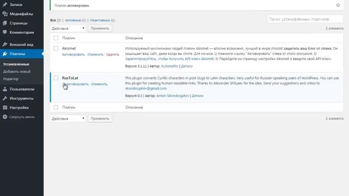Click the Akismet plugin name
349x196 pixels.
click(x=69, y=48)
